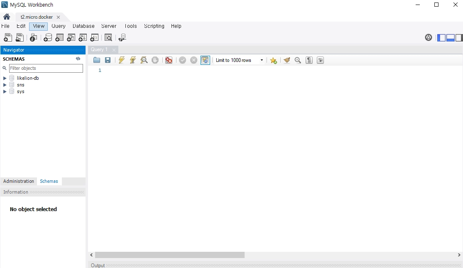Screen dimensions: 463x268
Task: Click the horizontal scrollbar thumb in editor
Action: coord(170,255)
